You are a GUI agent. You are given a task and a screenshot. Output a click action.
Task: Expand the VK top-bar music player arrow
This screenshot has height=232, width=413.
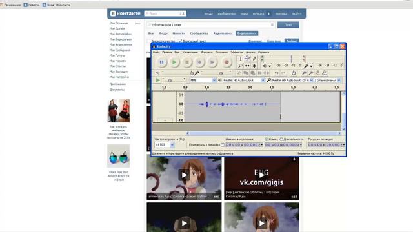[x=268, y=14]
